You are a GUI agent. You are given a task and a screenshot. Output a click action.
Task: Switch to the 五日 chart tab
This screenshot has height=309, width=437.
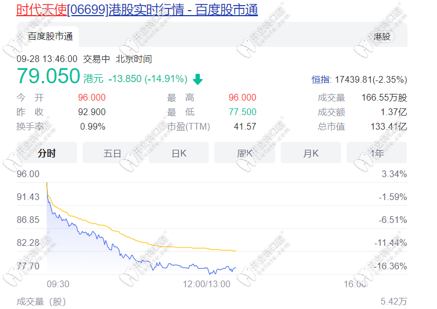pyautogui.click(x=113, y=153)
